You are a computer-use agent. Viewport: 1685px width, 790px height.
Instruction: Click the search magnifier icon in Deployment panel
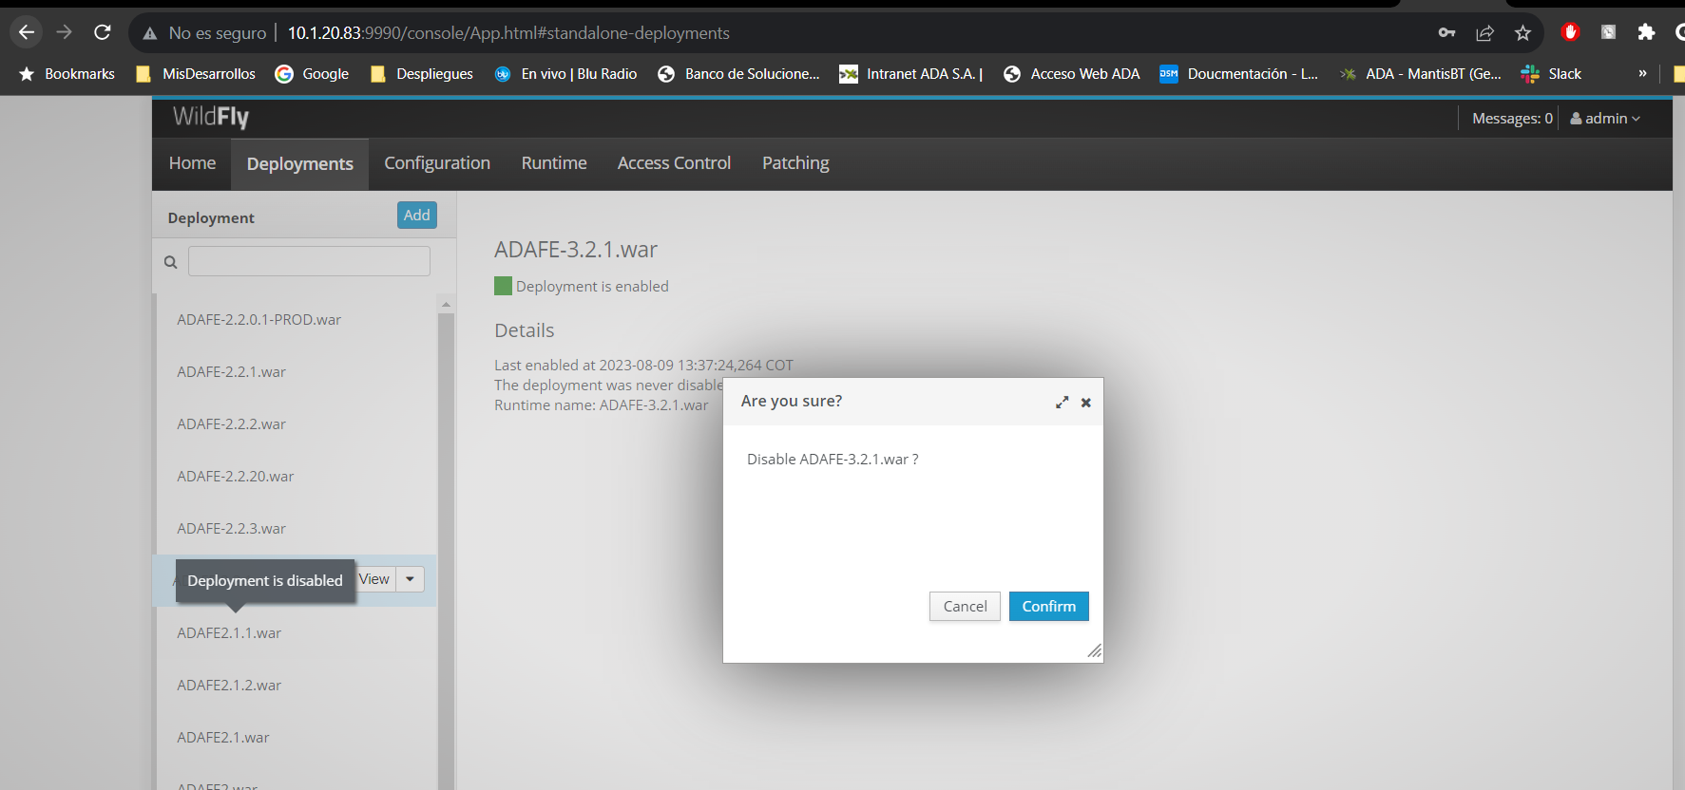[x=171, y=262]
